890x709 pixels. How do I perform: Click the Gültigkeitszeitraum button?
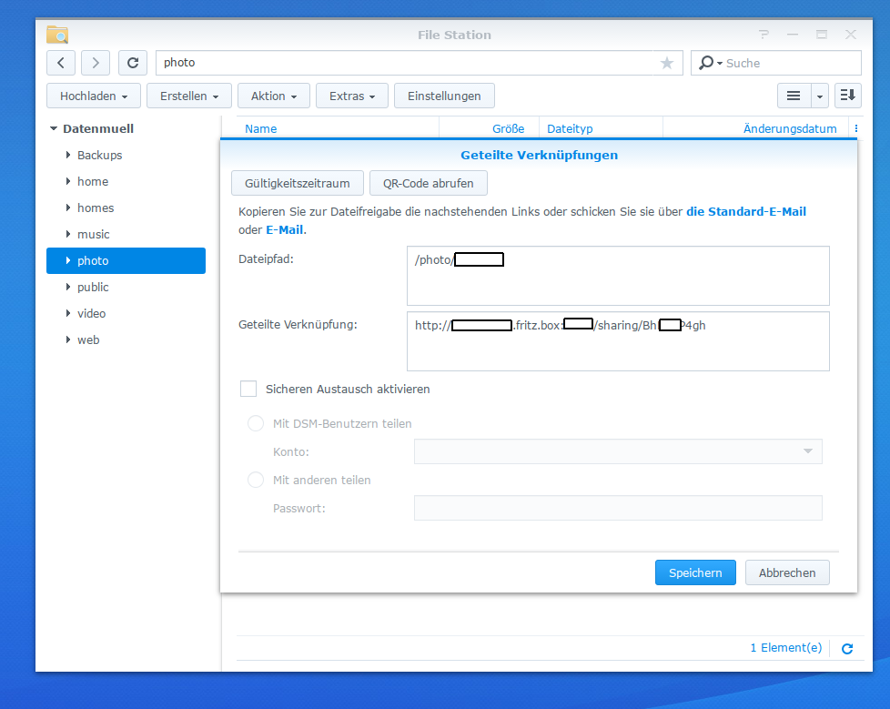298,183
